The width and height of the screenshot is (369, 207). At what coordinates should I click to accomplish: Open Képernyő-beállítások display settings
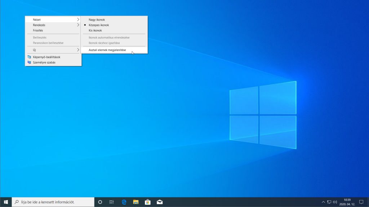click(53, 57)
